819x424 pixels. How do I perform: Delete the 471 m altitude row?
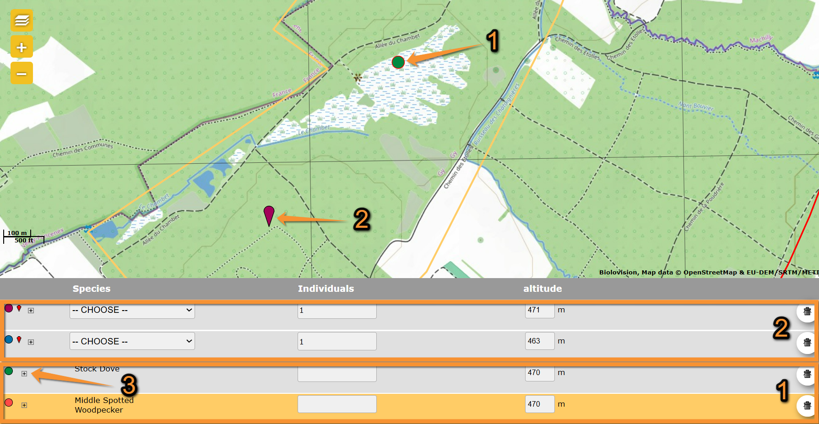click(x=807, y=311)
